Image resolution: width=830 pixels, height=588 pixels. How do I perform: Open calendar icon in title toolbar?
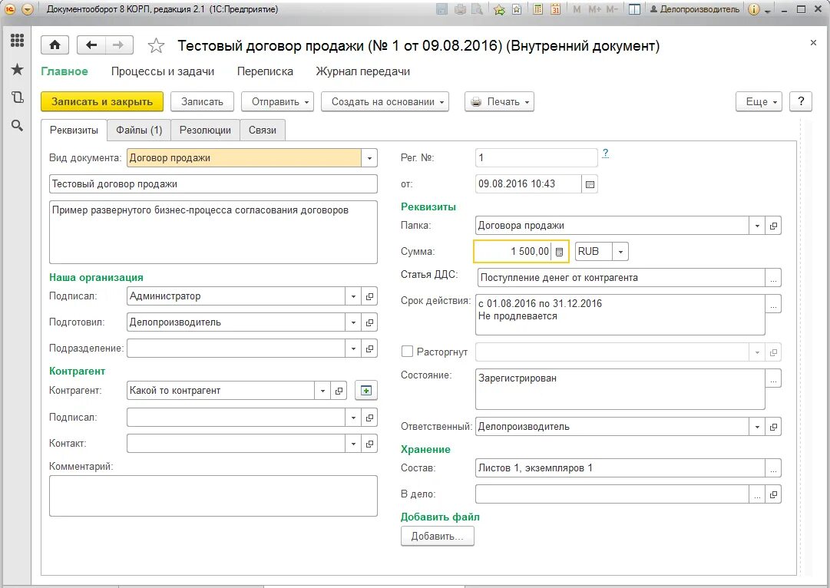[555, 9]
